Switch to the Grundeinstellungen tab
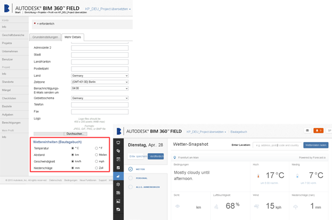The image size is (332, 220). tap(45, 37)
